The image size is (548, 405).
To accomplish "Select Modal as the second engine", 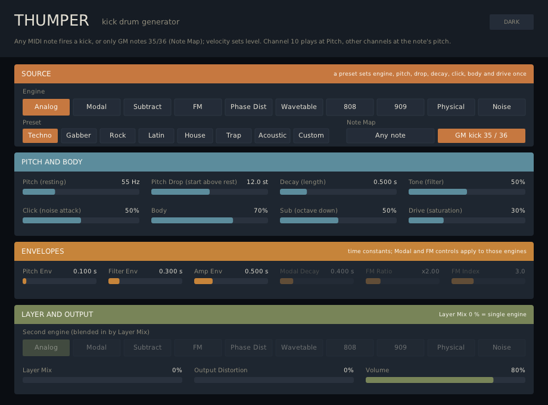I will [96, 348].
